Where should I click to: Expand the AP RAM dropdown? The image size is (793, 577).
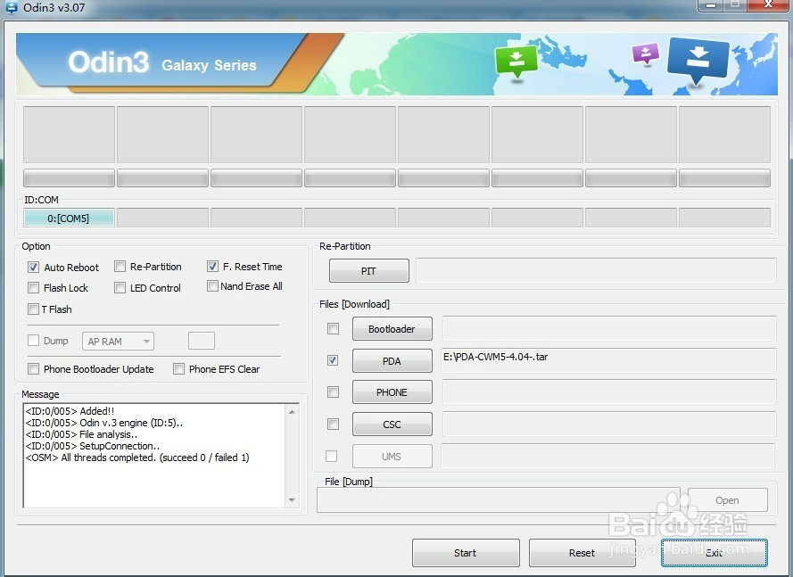pos(119,342)
